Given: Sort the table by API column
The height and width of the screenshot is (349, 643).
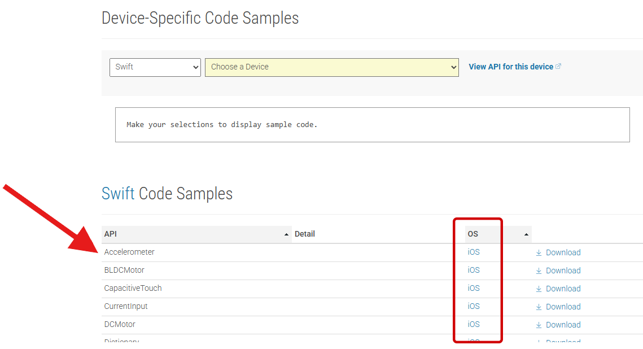Looking at the screenshot, I should pyautogui.click(x=196, y=234).
